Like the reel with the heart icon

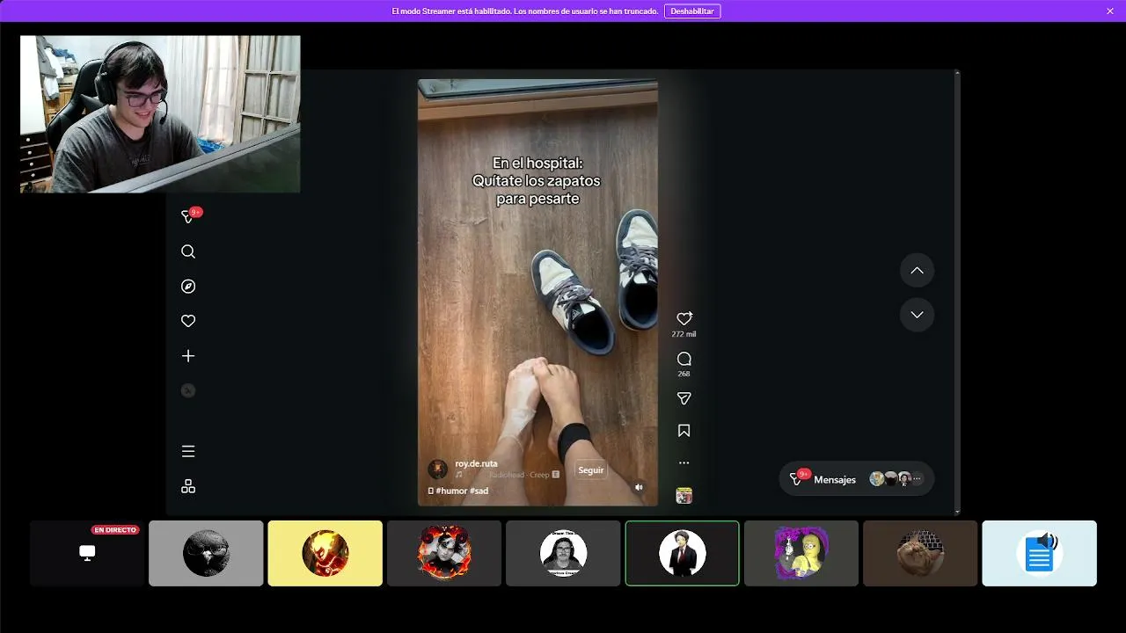click(x=684, y=318)
